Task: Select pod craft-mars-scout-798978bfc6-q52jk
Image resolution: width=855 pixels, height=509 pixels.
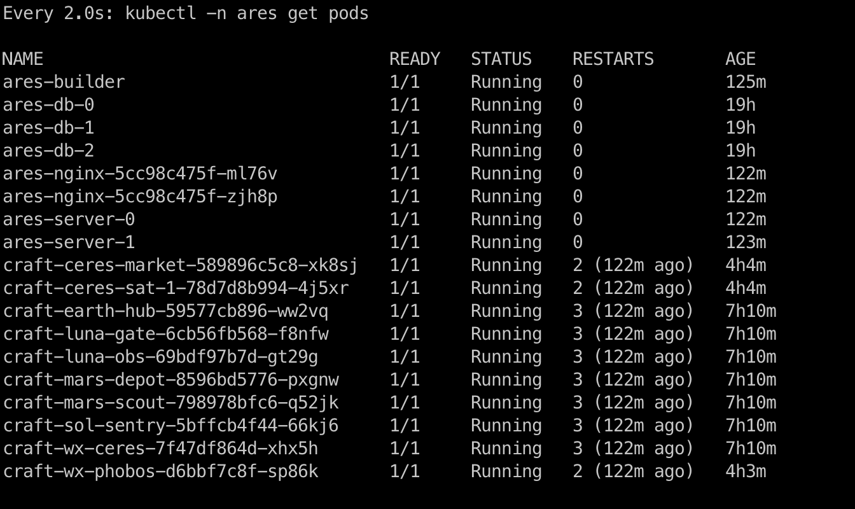Action: click(170, 403)
